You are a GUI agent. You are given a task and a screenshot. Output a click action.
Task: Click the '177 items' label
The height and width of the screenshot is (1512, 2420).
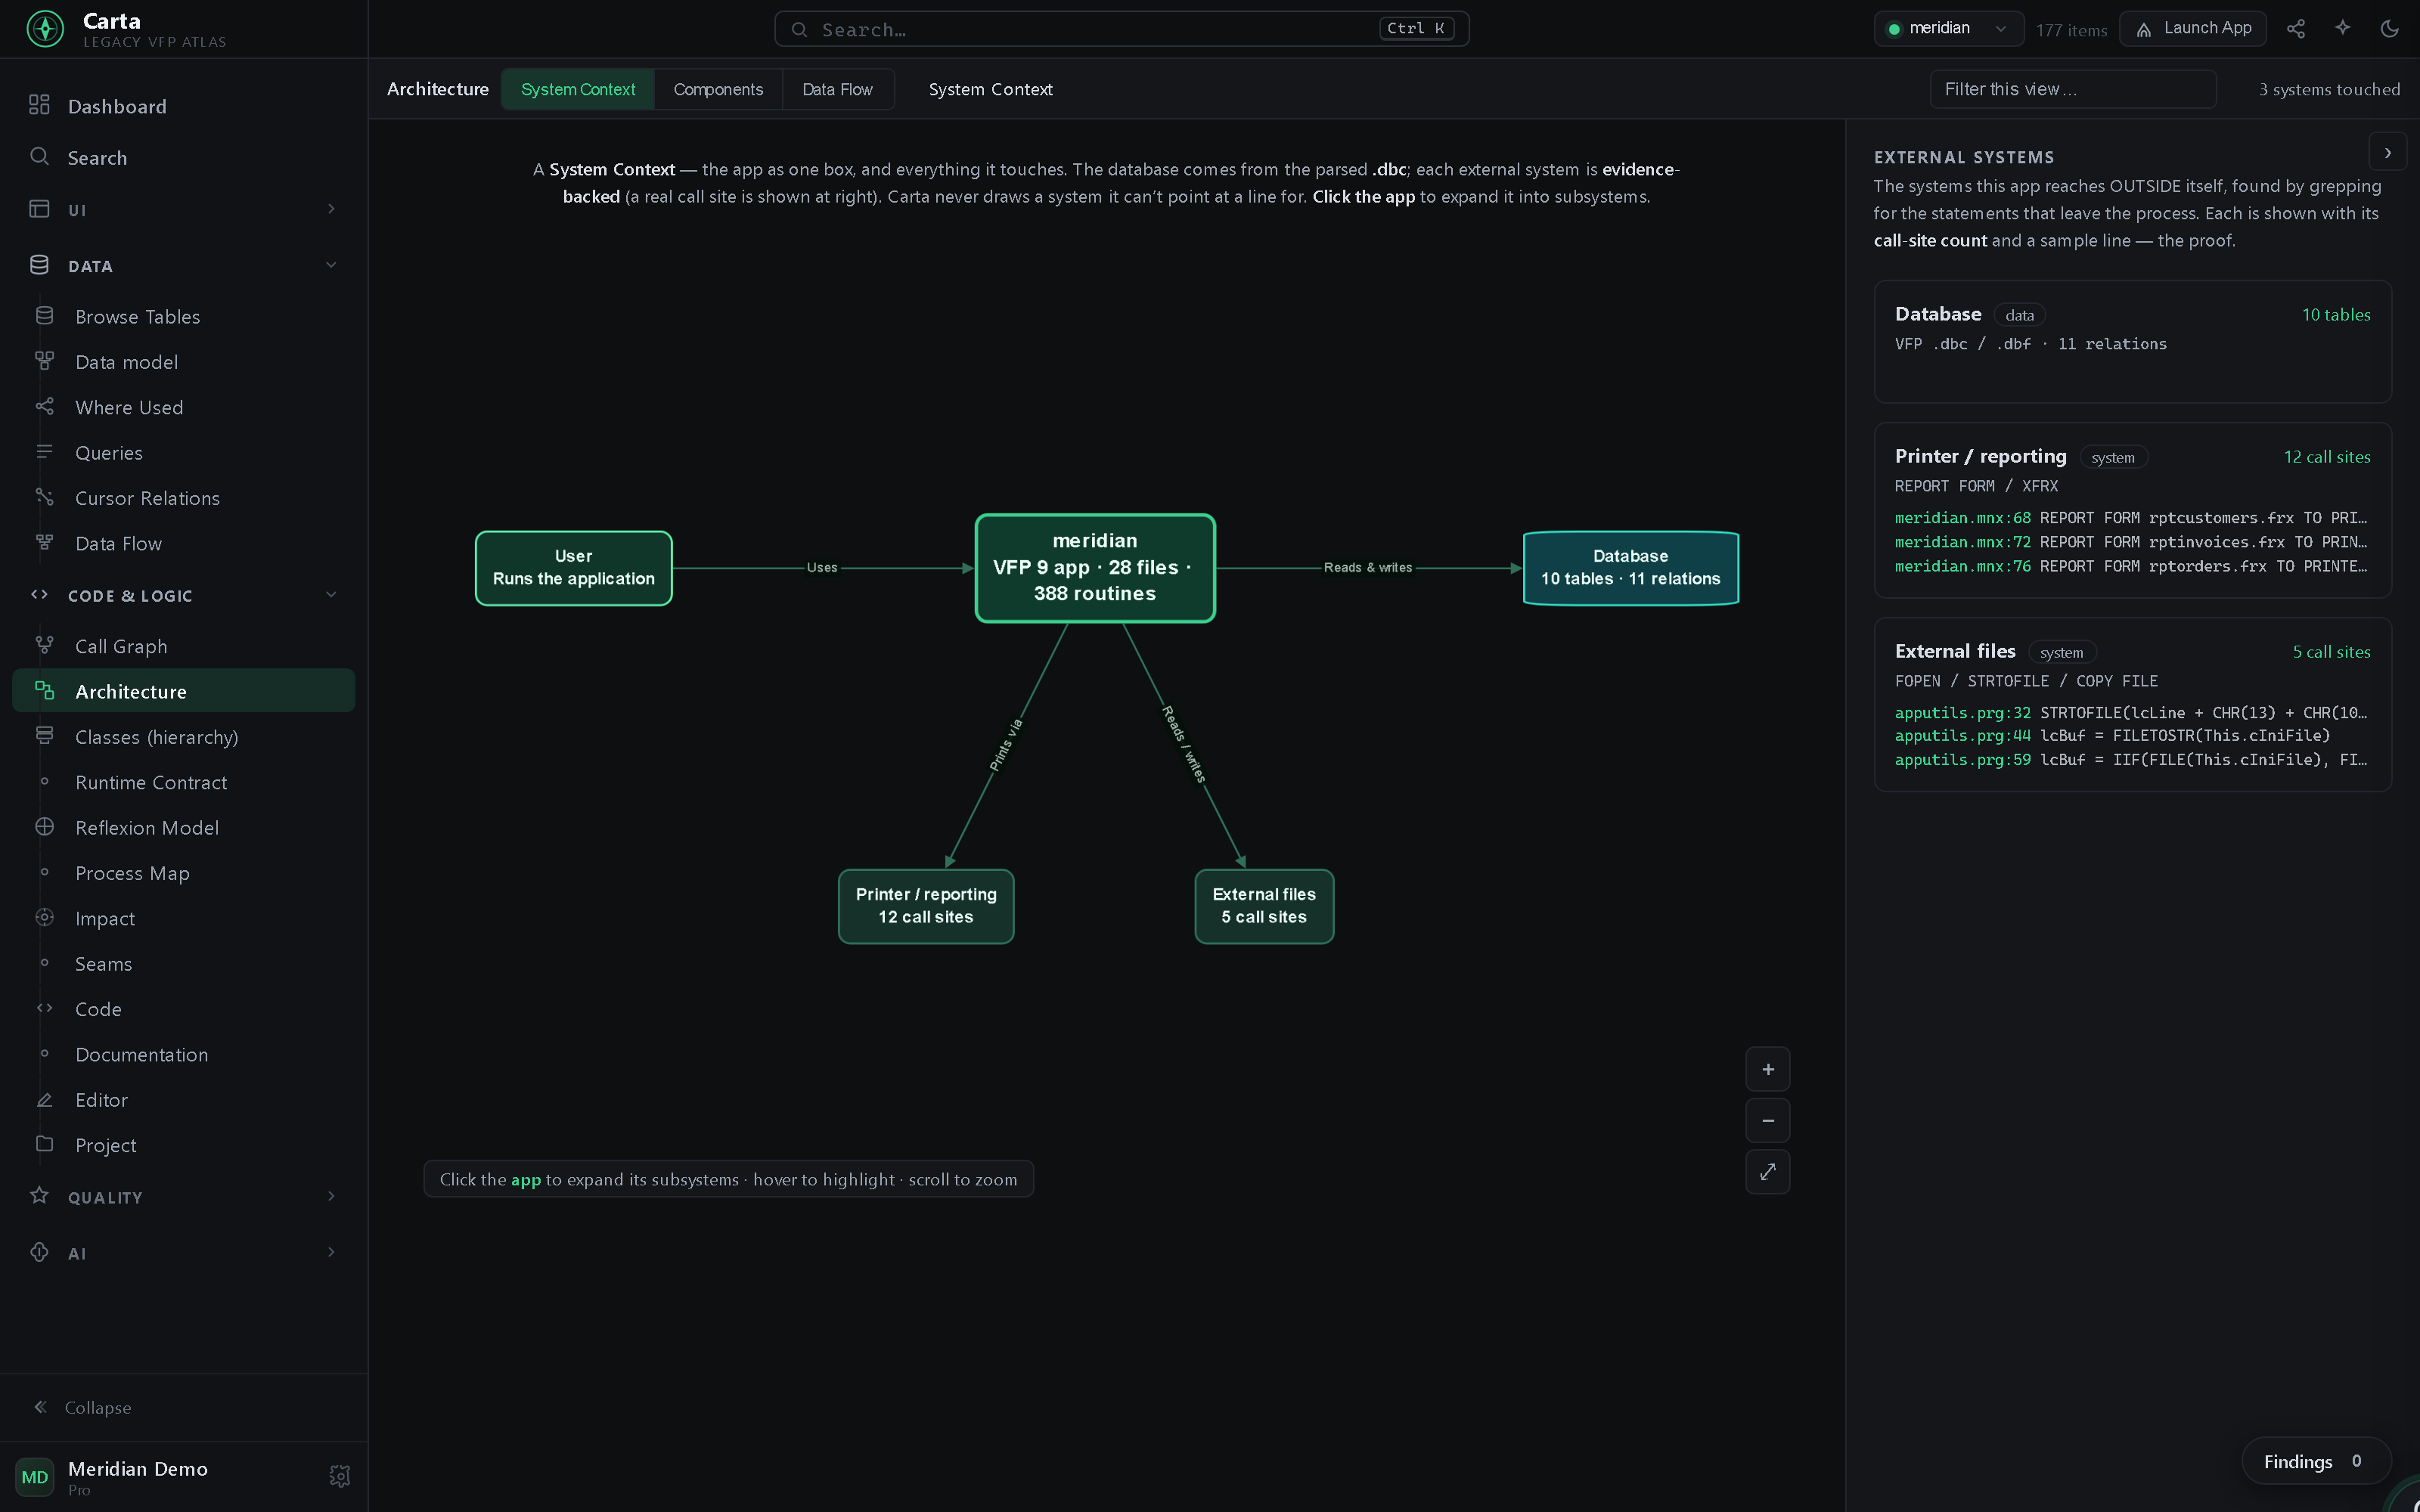[x=2071, y=30]
